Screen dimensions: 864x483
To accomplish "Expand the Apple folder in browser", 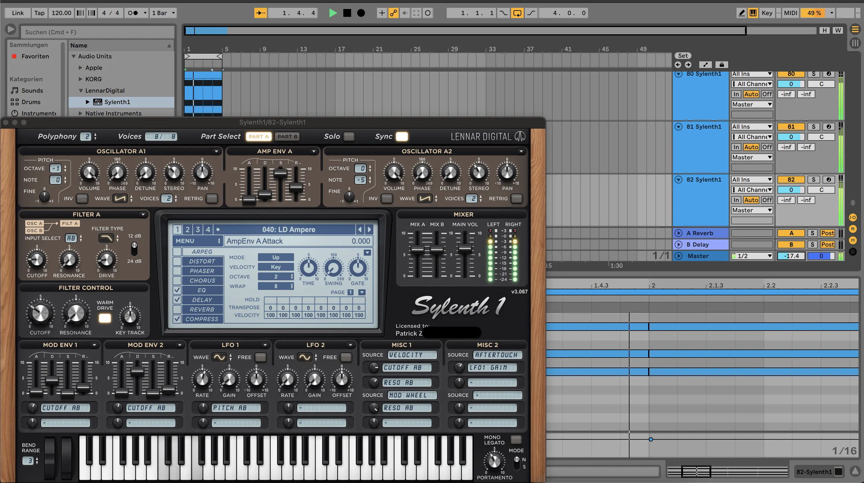I will pos(81,68).
